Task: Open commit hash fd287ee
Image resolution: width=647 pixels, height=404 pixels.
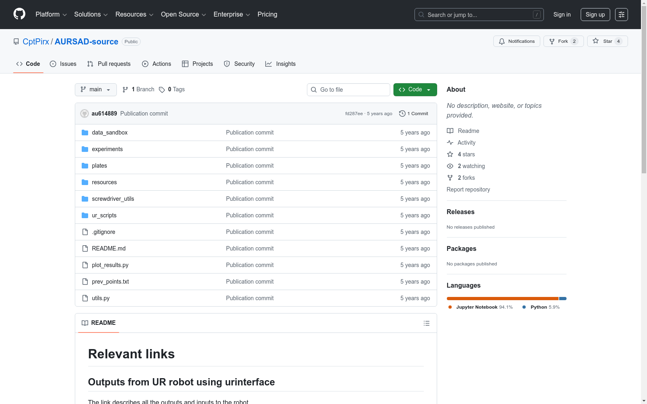Action: click(354, 114)
